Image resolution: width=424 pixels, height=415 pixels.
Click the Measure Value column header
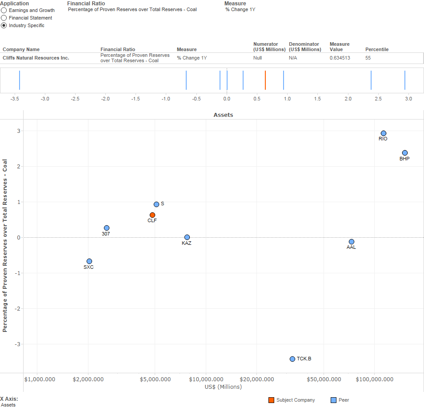(340, 47)
